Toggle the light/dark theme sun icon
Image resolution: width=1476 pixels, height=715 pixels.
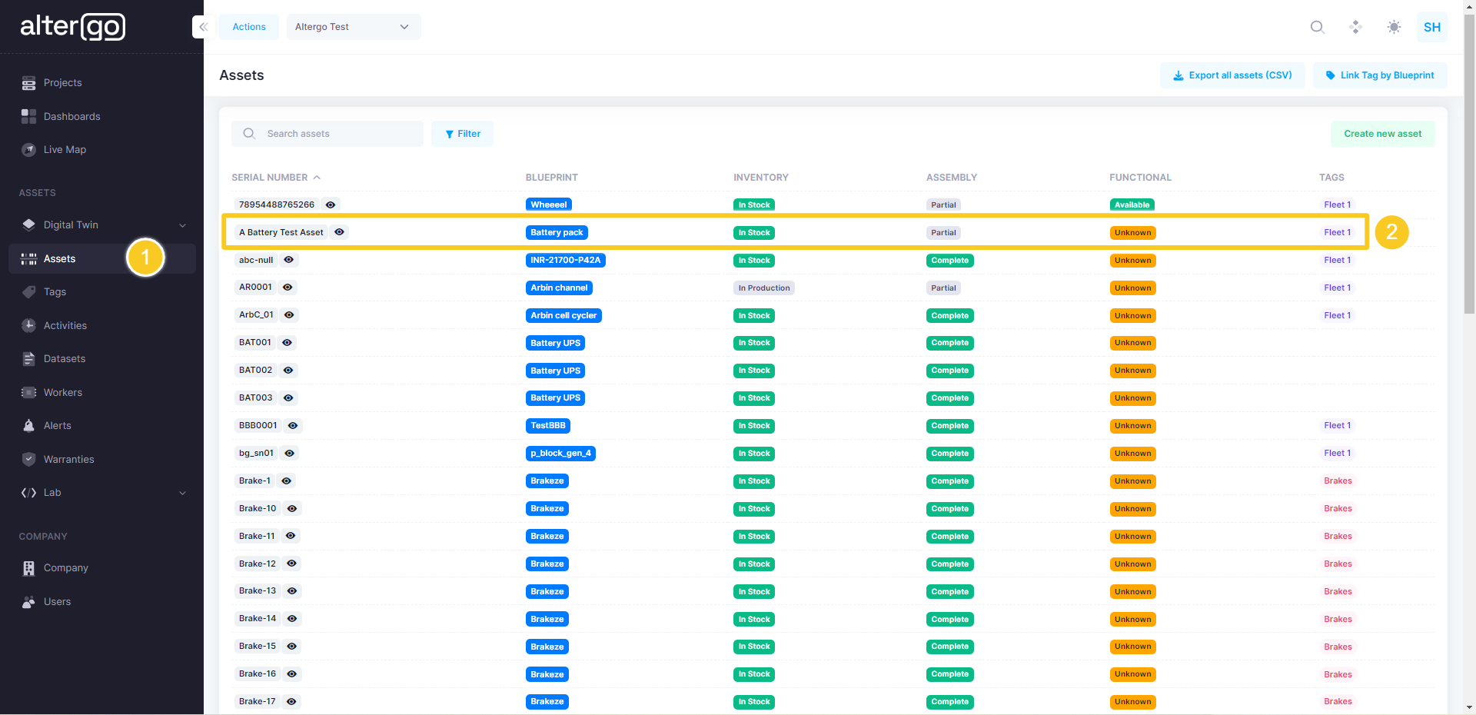point(1394,27)
